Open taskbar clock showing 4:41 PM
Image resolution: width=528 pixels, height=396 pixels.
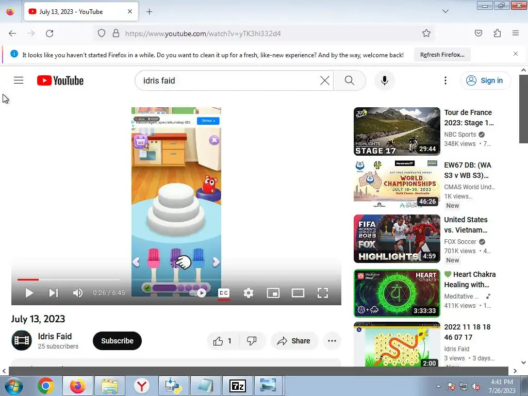[x=502, y=386]
